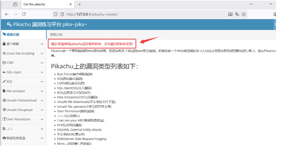Click the Cross-Site Scripting indent icon
Viewport: 284px width, 148px height.
click(4, 53)
